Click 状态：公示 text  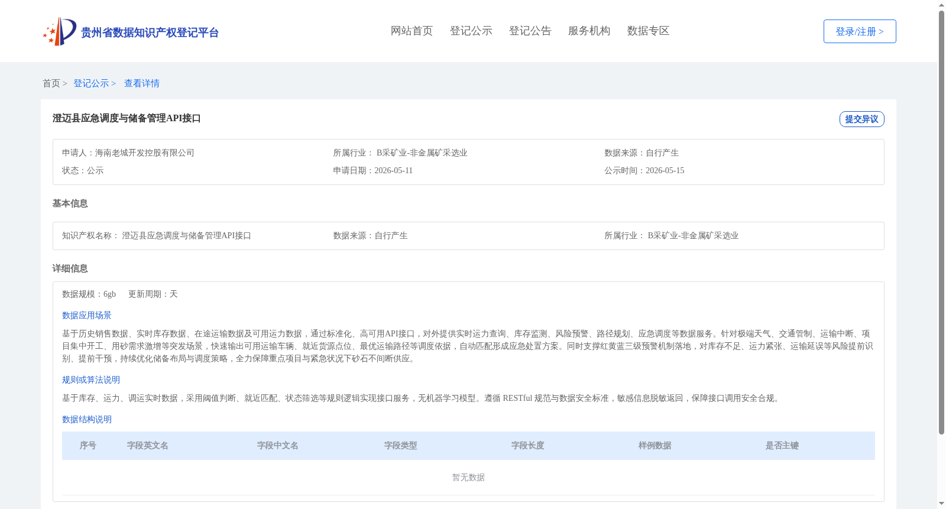(x=83, y=170)
